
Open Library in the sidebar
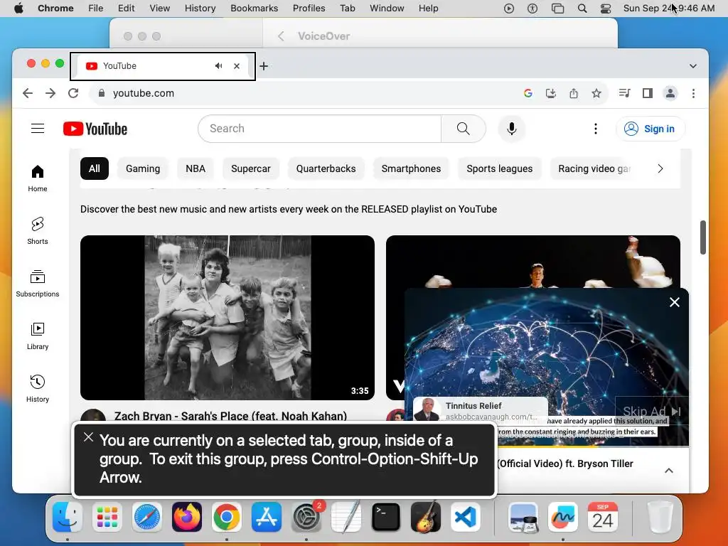(38, 336)
